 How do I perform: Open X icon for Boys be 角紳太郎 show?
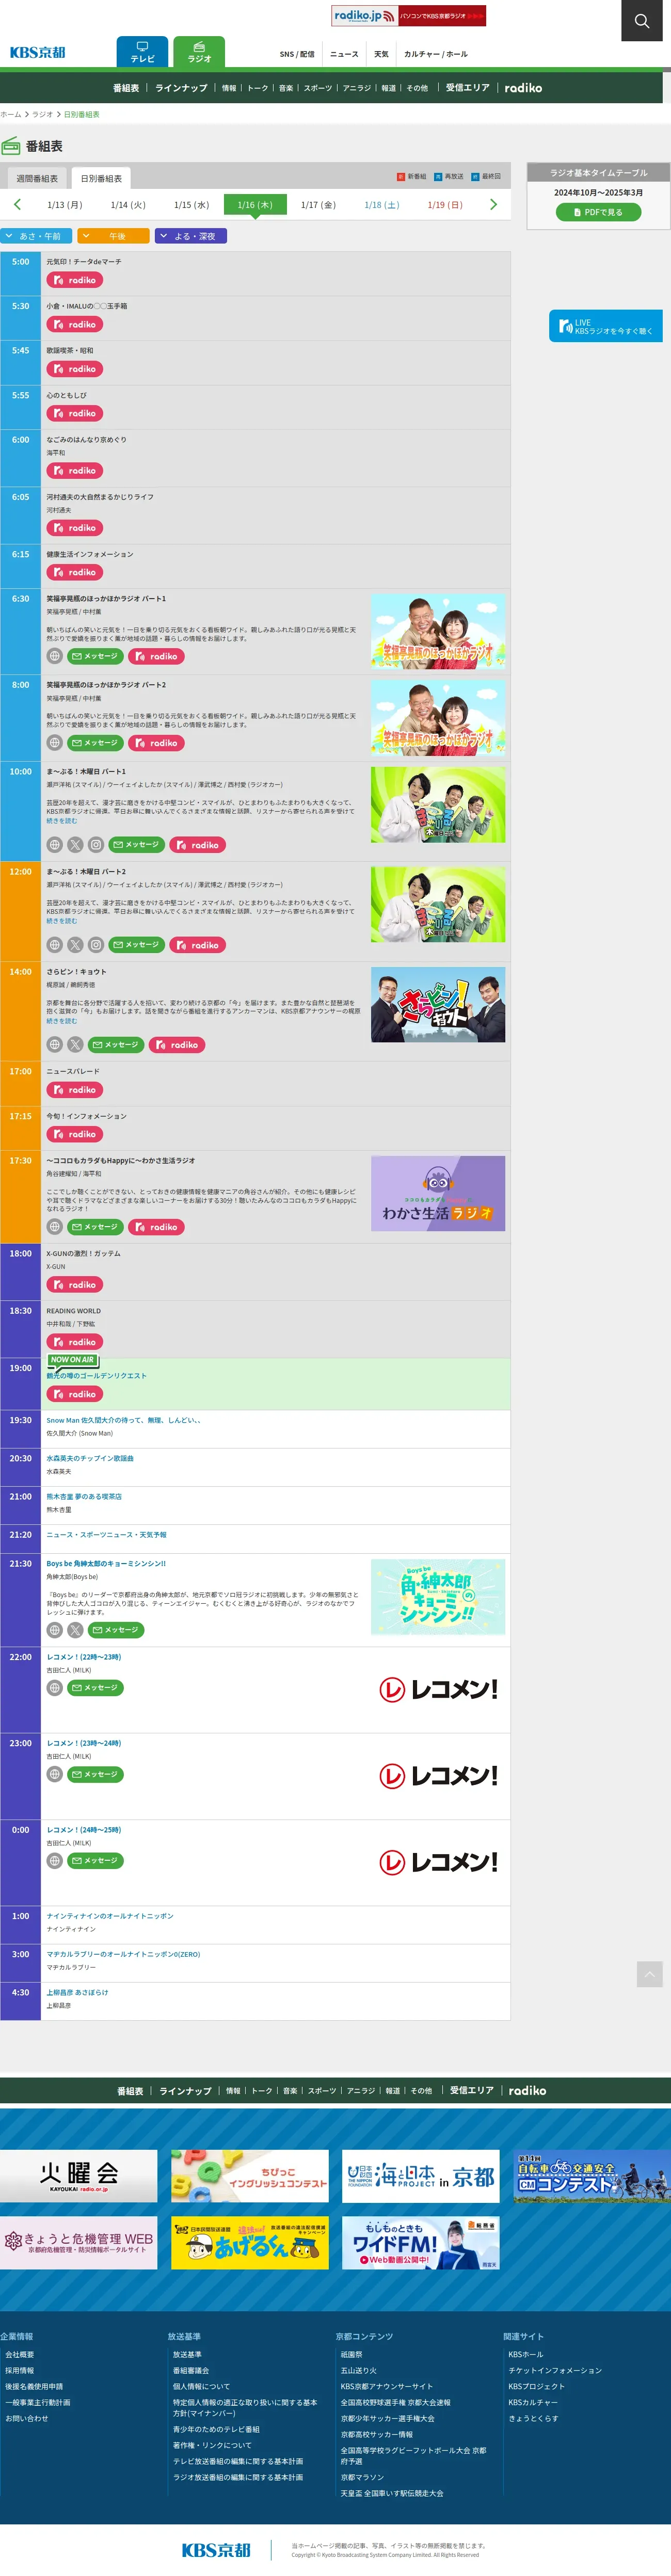coord(75,1630)
